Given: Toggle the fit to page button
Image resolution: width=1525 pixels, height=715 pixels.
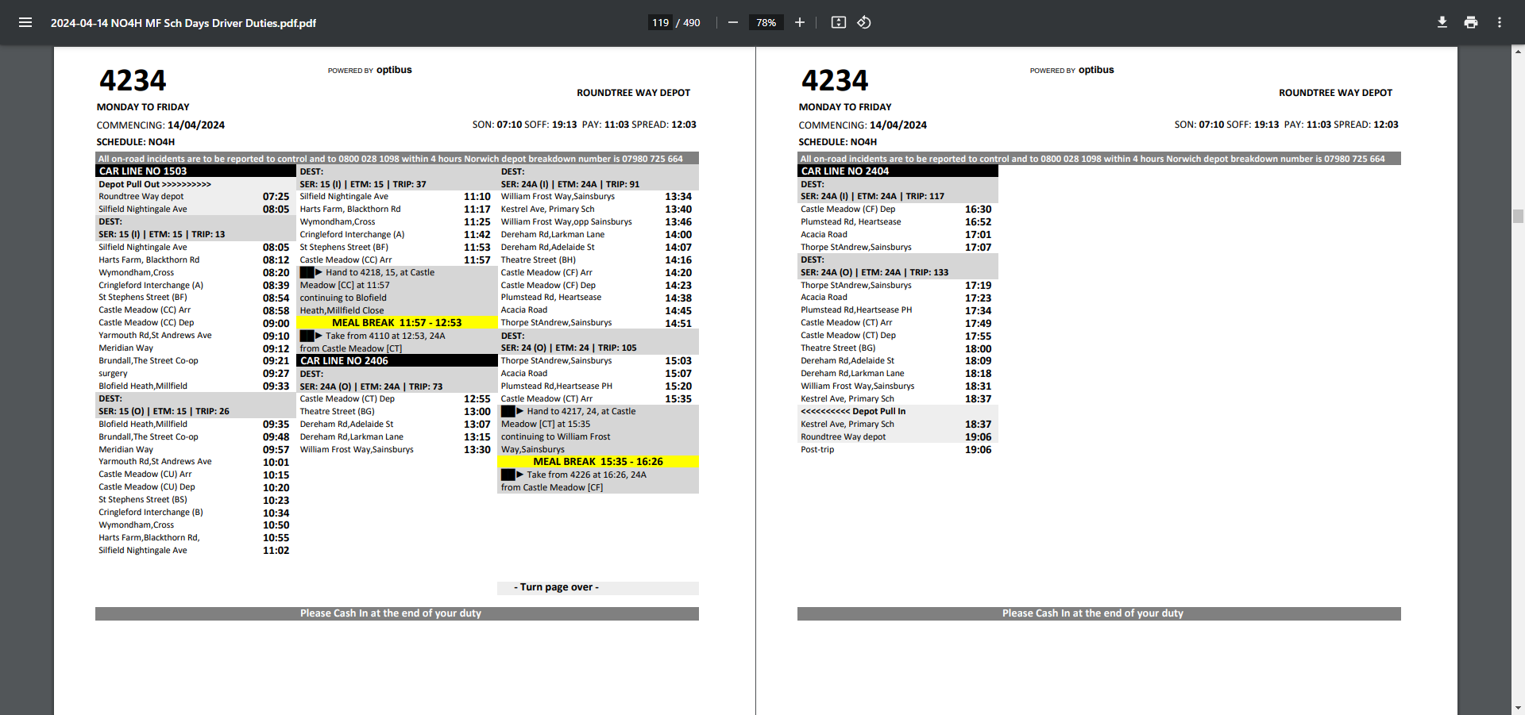Looking at the screenshot, I should point(838,22).
